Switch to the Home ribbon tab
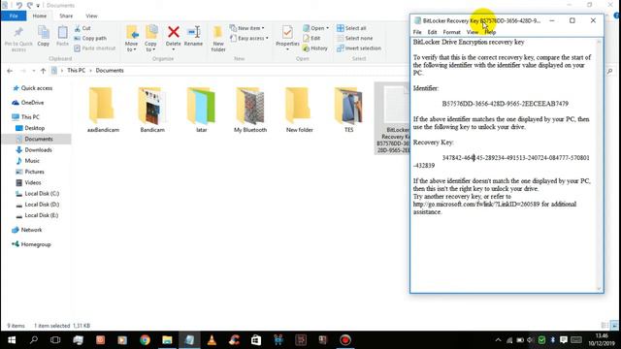This screenshot has height=349, width=621. click(40, 16)
